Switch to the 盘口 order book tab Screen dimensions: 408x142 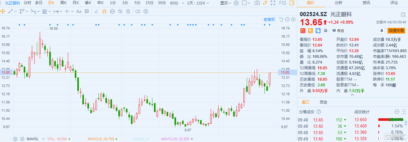305,102
